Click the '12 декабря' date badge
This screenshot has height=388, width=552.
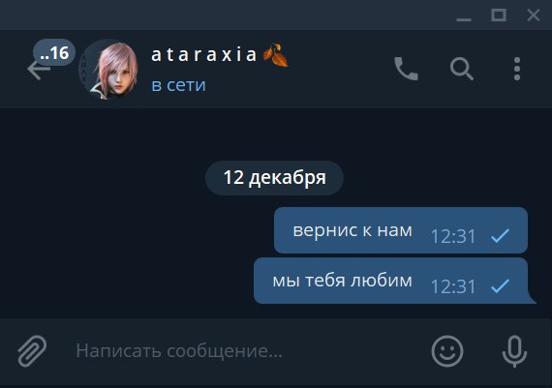click(274, 178)
